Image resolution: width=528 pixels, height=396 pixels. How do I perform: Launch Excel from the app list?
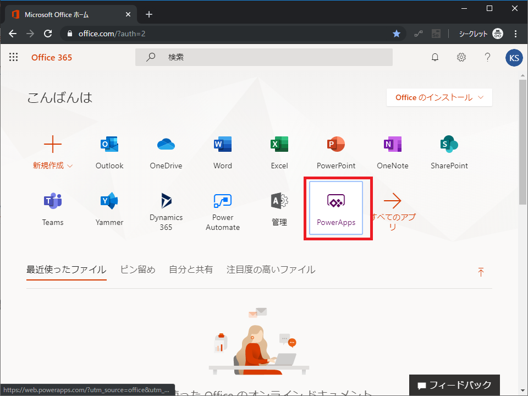point(279,152)
